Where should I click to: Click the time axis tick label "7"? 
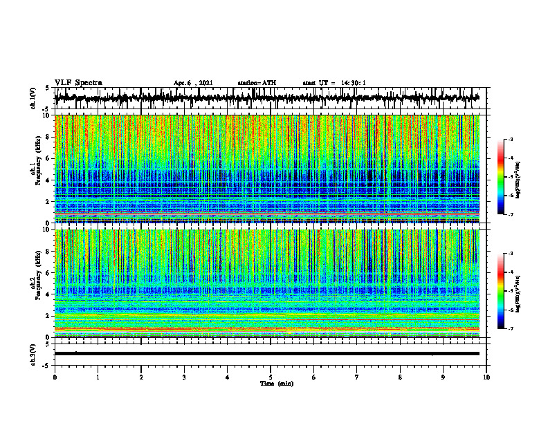[357, 377]
